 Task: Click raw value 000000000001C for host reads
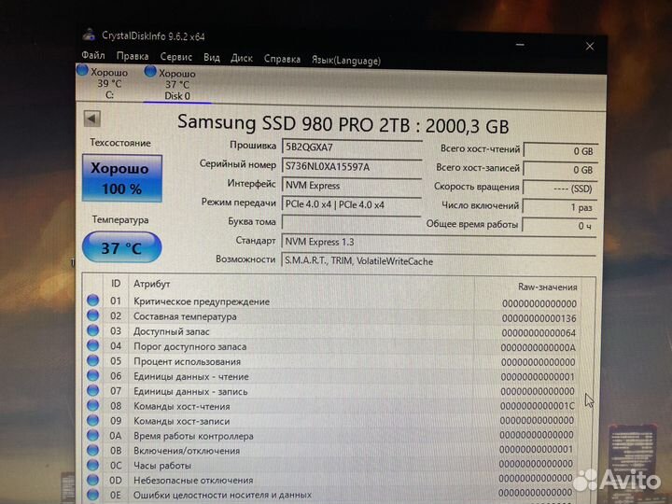coord(538,405)
